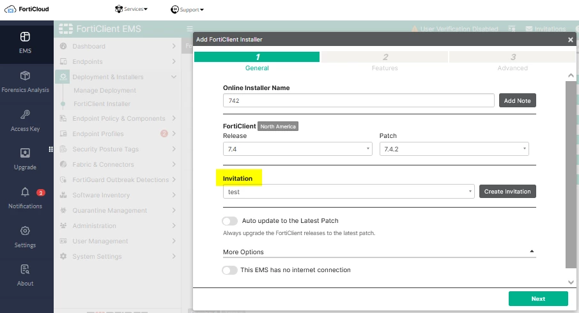Open Settings gear in sidebar

(25, 231)
